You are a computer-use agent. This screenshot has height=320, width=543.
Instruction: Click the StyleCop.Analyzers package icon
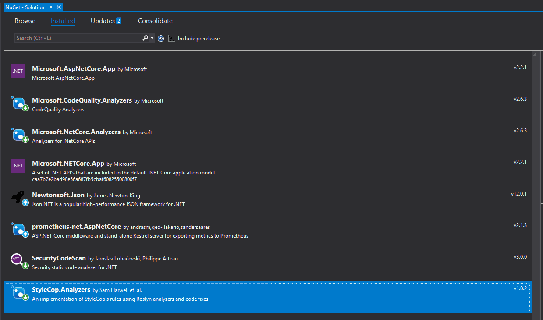(19, 293)
